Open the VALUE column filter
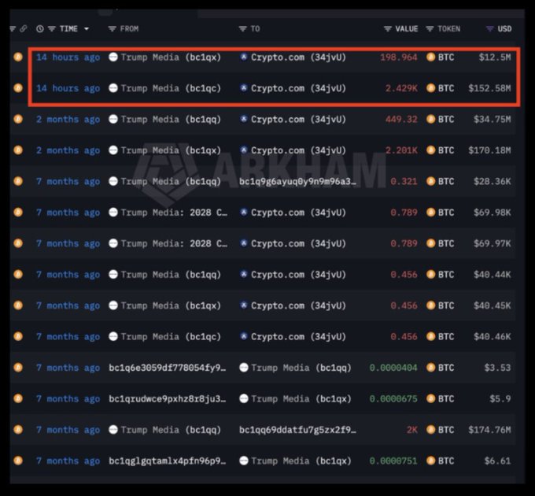 387,29
